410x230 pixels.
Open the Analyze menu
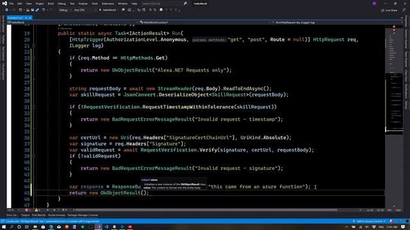(83, 4)
